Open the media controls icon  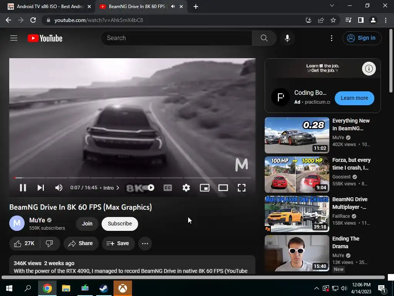(348, 20)
